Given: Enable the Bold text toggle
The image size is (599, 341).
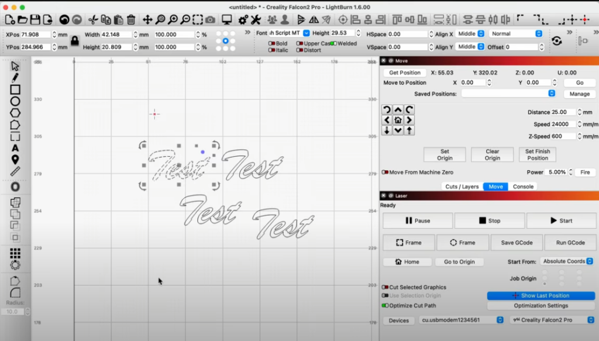Looking at the screenshot, I should [272, 43].
